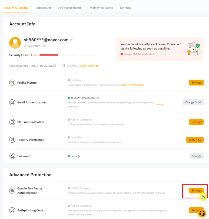The height and width of the screenshot is (219, 209).
Task: Open the customer support headset icon
Action: (202, 213)
